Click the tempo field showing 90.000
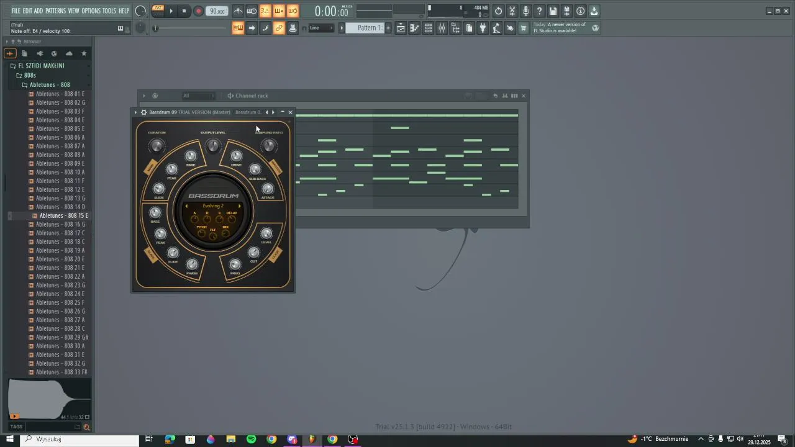Screen dimensions: 795x447 (x=217, y=11)
